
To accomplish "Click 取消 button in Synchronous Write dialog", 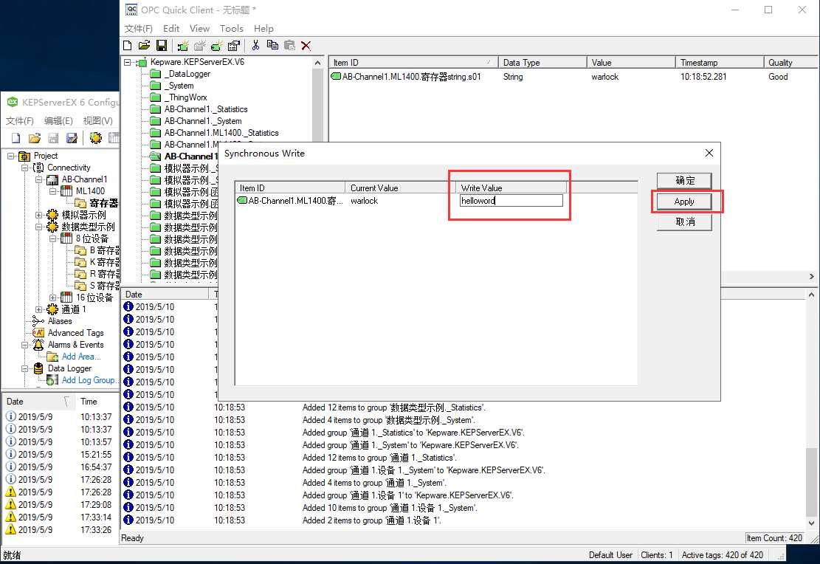I will pyautogui.click(x=684, y=221).
